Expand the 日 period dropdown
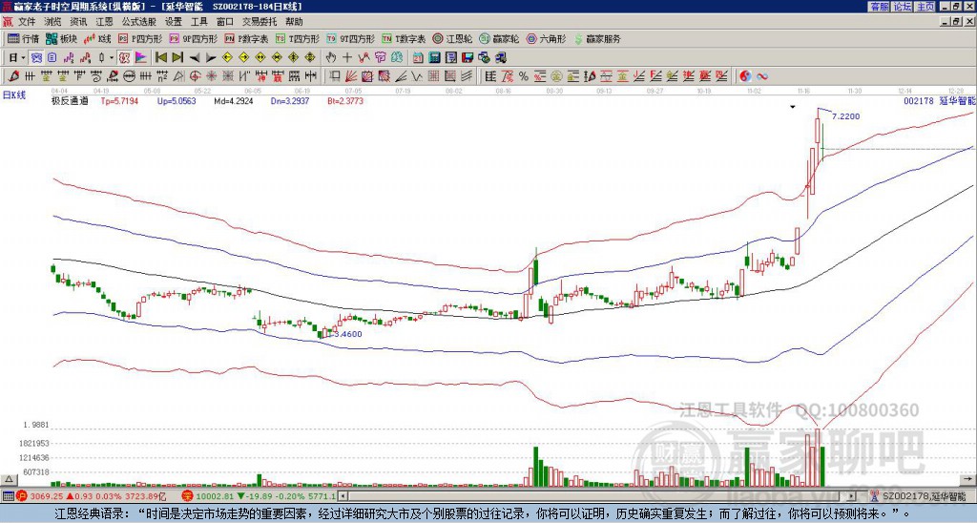This screenshot has height=523, width=977. [x=23, y=58]
